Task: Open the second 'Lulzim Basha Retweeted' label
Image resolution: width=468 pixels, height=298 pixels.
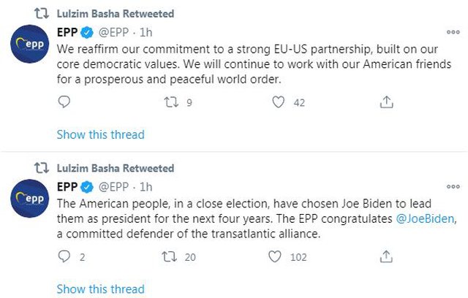Action: click(116, 169)
